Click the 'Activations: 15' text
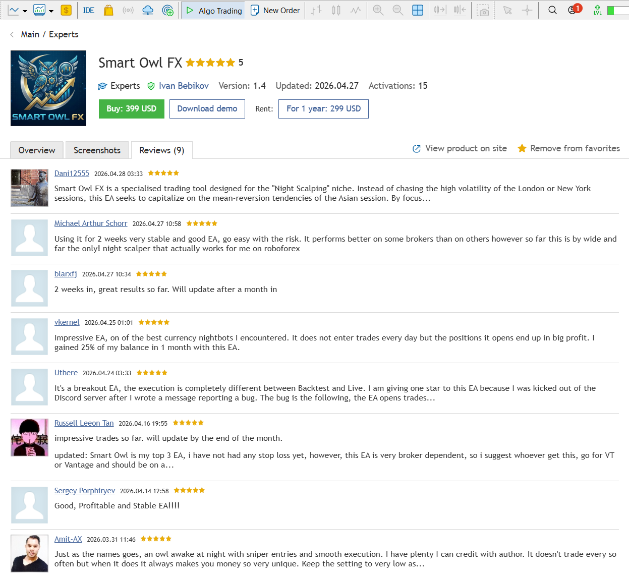Viewport: 629px width, 579px height. [x=398, y=86]
